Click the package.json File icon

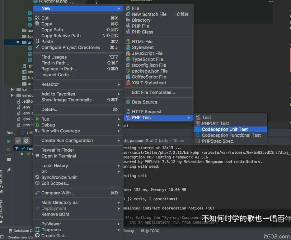click(128, 71)
